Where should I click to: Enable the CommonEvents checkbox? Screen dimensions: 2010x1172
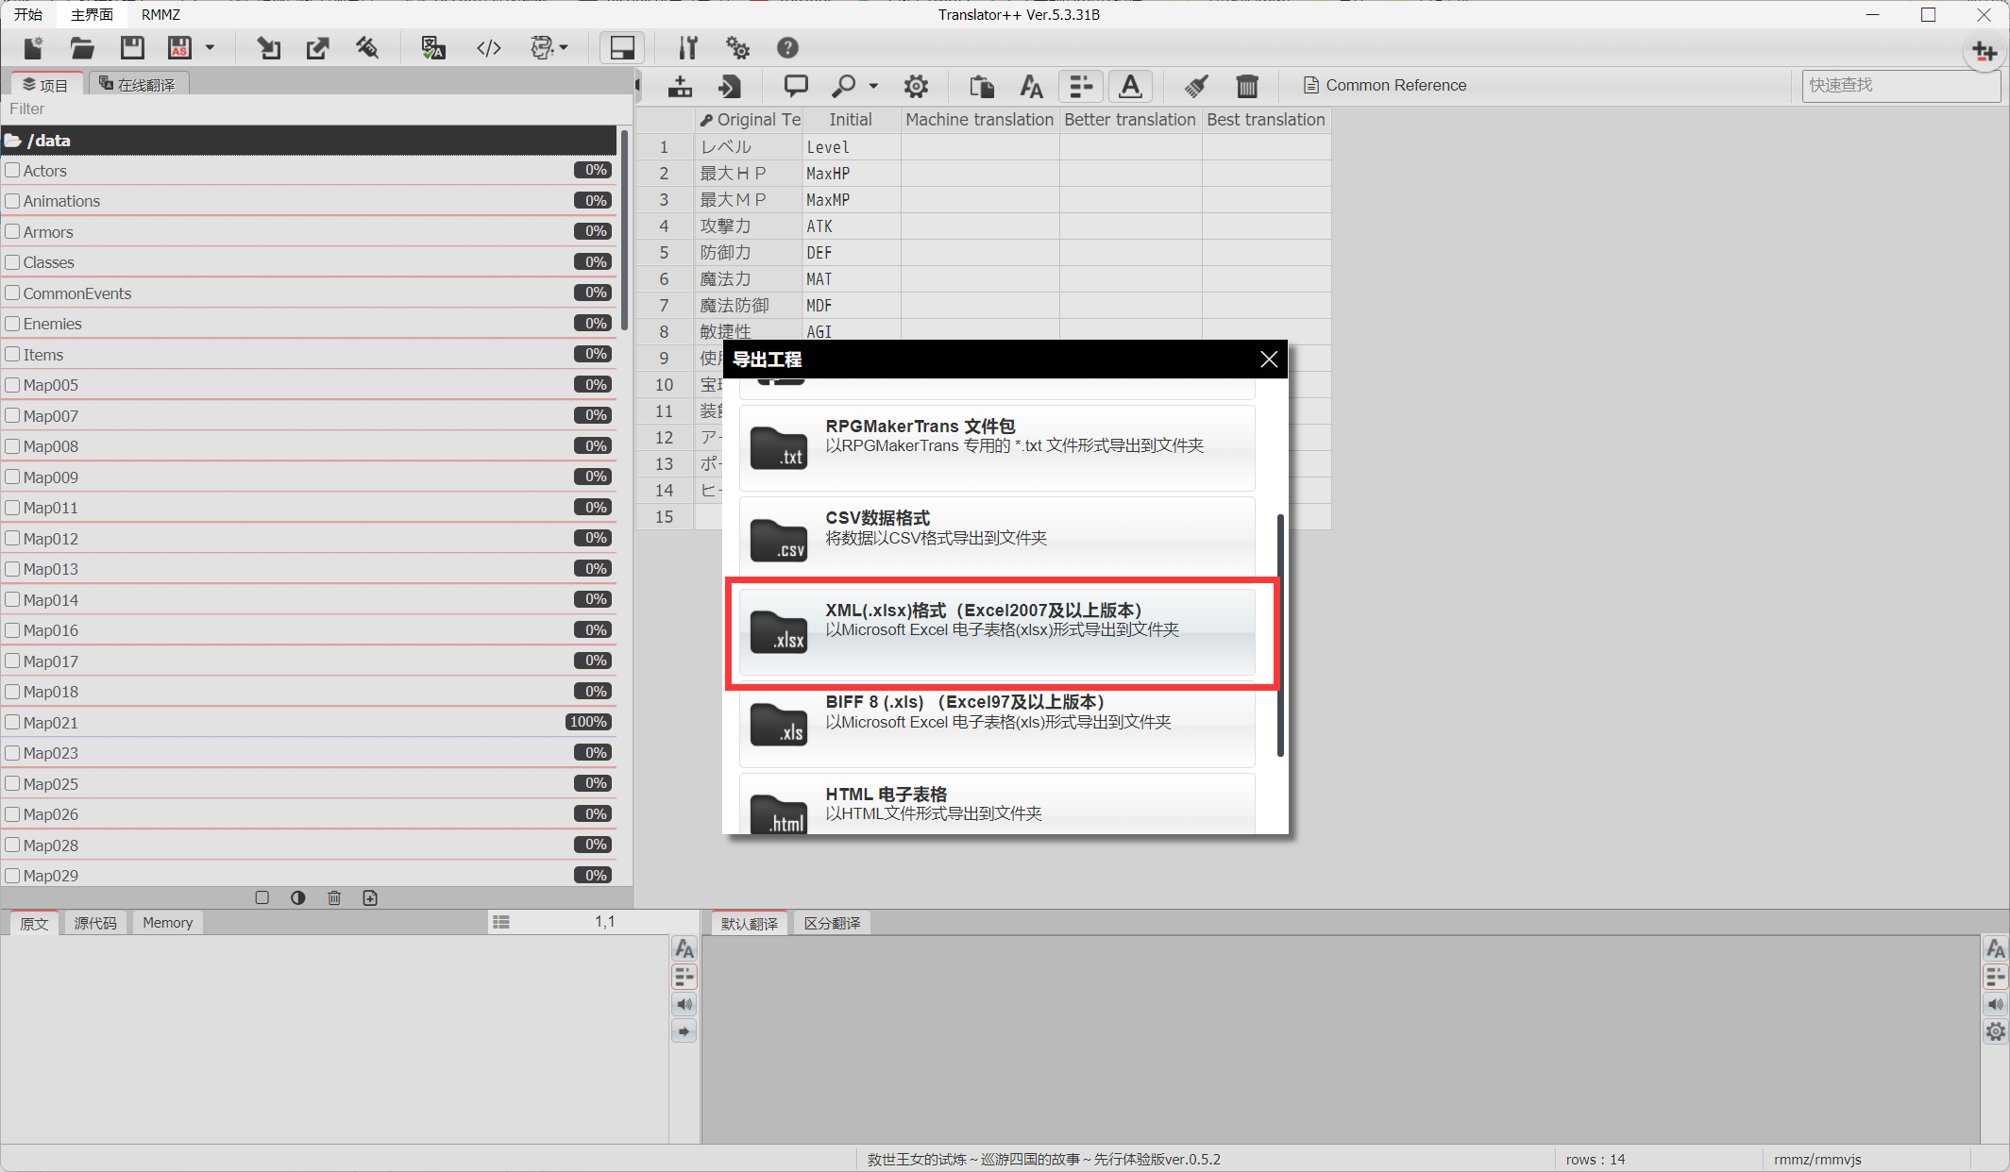(12, 293)
